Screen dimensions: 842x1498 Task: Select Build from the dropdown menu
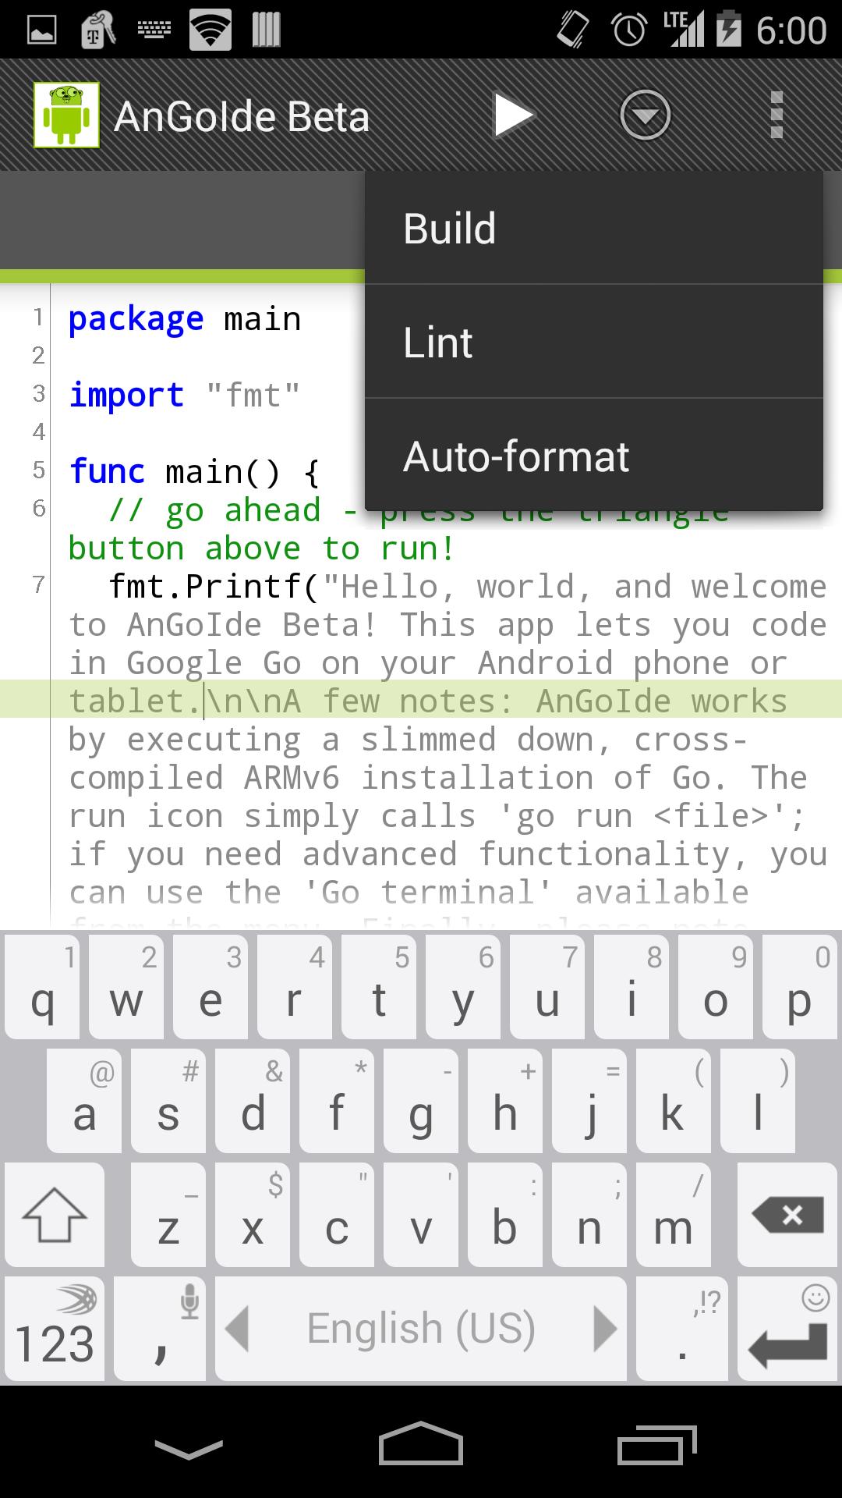click(593, 229)
